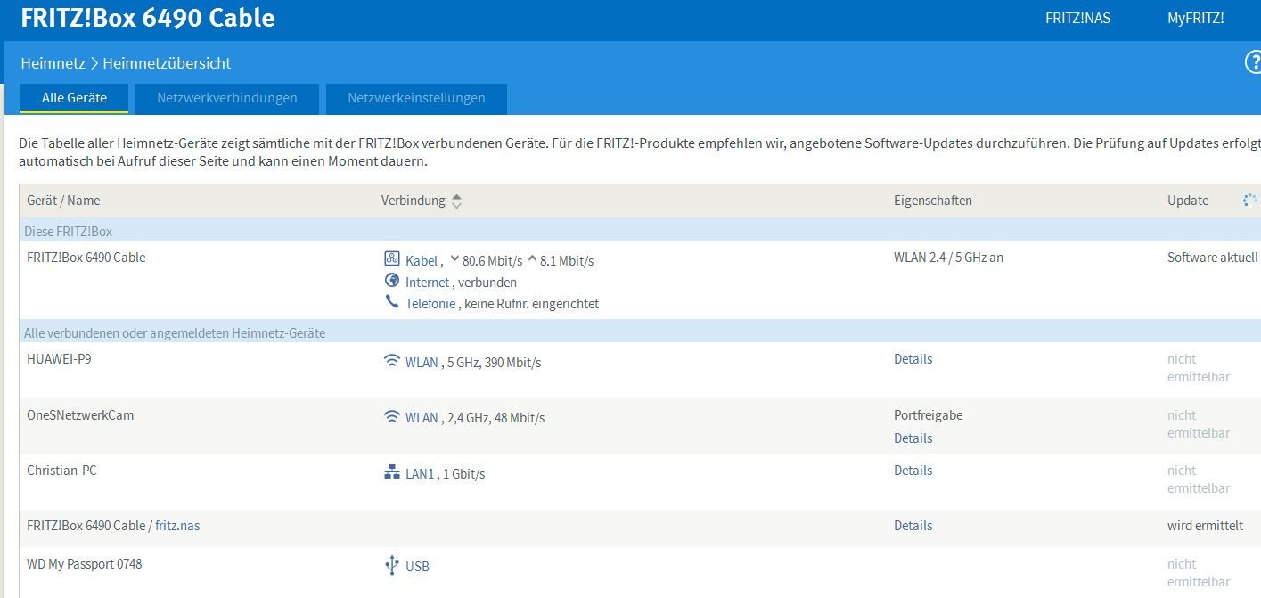Open Details for OneSNetzwerkCam
The width and height of the screenshot is (1261, 598).
pos(913,438)
